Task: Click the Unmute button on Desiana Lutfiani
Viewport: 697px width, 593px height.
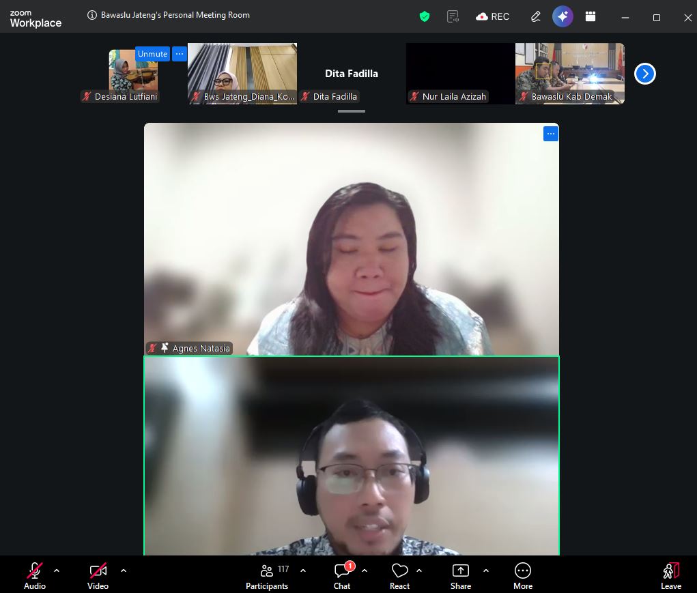Action: coord(152,54)
